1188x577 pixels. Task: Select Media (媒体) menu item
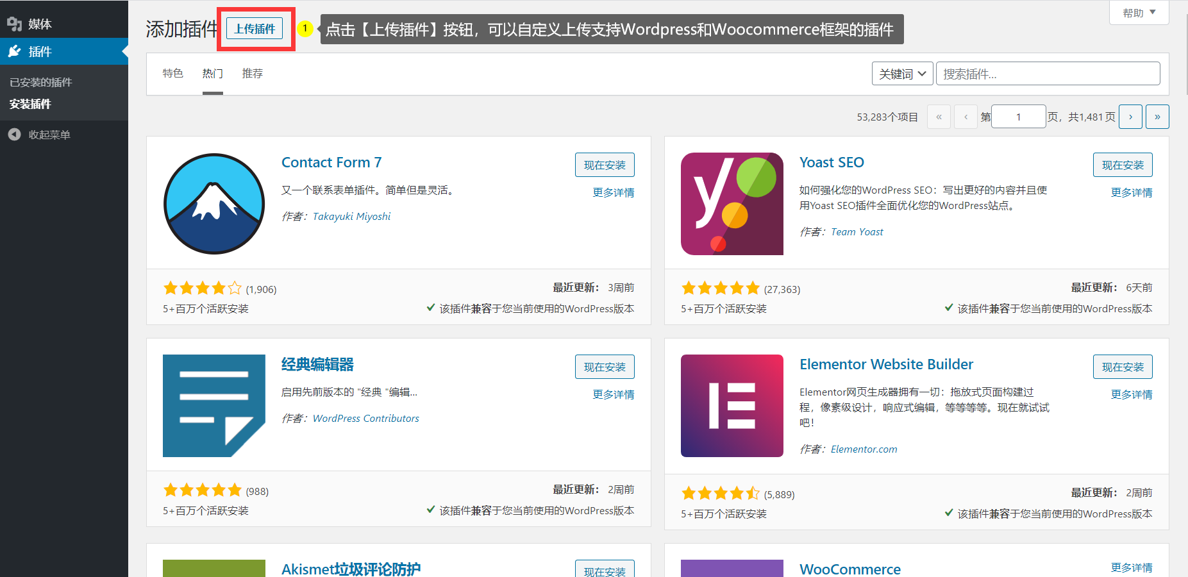point(40,24)
